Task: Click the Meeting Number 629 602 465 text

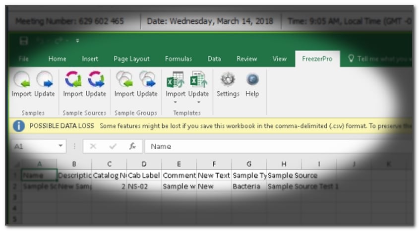Action: pos(69,21)
